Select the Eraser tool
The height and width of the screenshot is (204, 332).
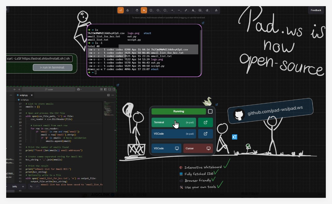[207, 10]
